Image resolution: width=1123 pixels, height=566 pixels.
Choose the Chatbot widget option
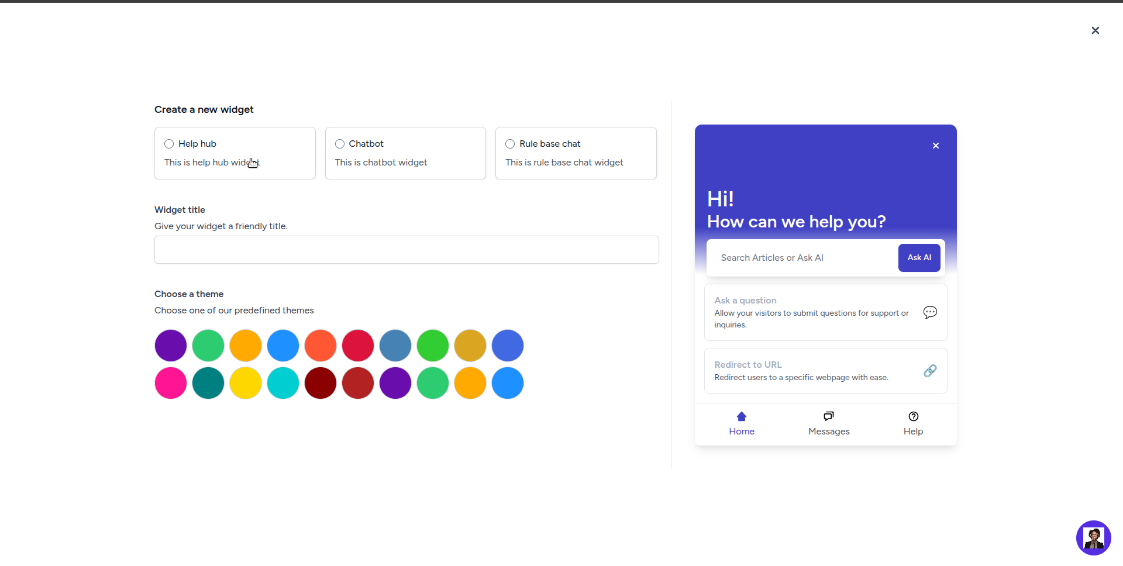point(340,144)
